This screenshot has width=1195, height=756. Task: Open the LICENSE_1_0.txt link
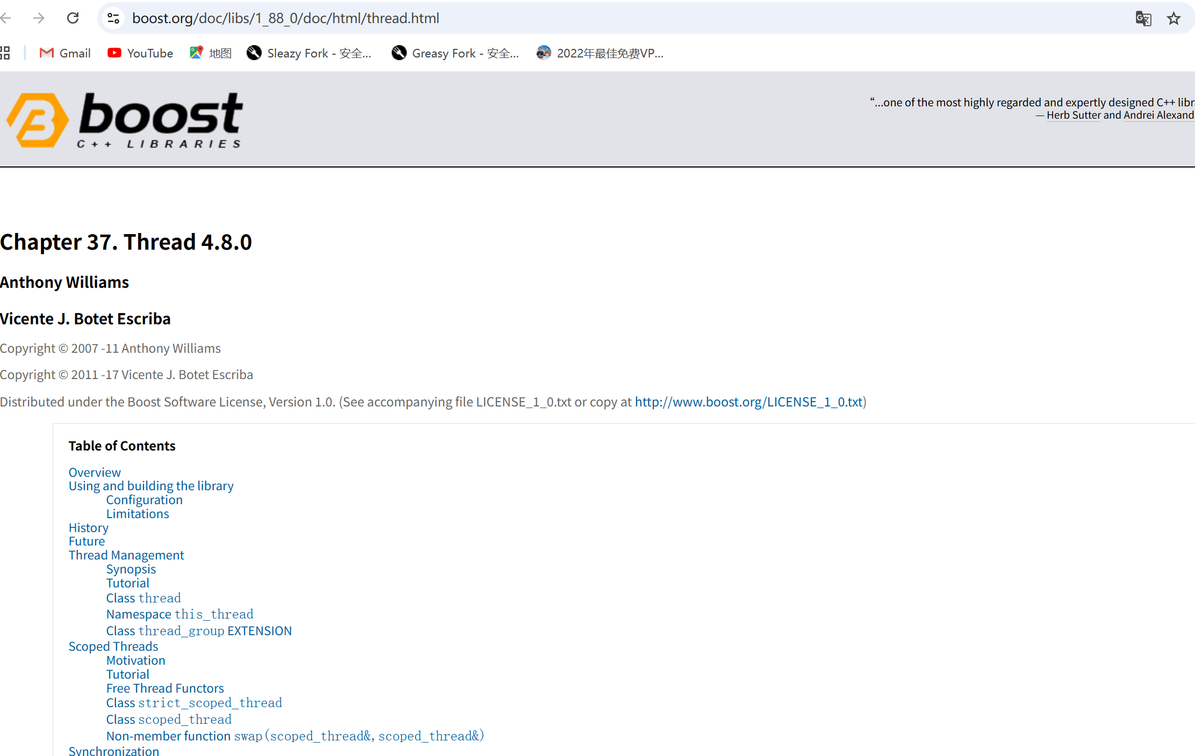click(x=749, y=402)
